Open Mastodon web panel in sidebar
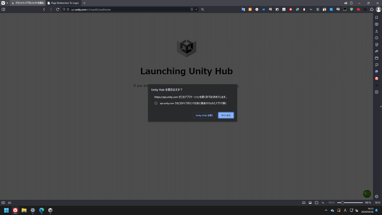 point(377,72)
